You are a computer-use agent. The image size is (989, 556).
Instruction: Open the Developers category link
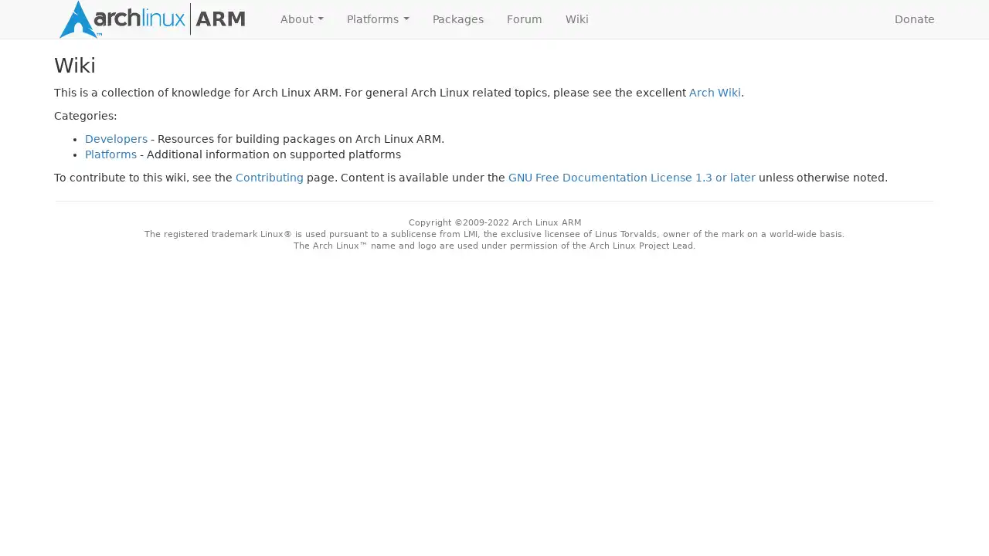tap(116, 139)
